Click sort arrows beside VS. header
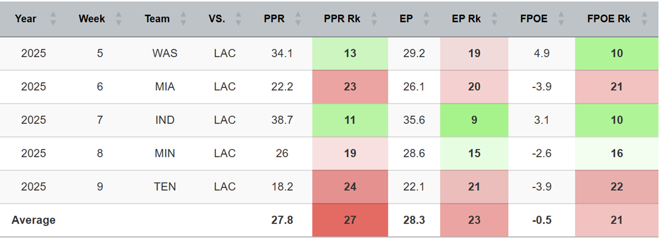The width and height of the screenshot is (660, 240). [238, 19]
